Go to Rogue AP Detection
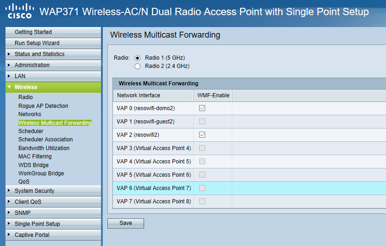The height and width of the screenshot is (246, 386). (43, 106)
